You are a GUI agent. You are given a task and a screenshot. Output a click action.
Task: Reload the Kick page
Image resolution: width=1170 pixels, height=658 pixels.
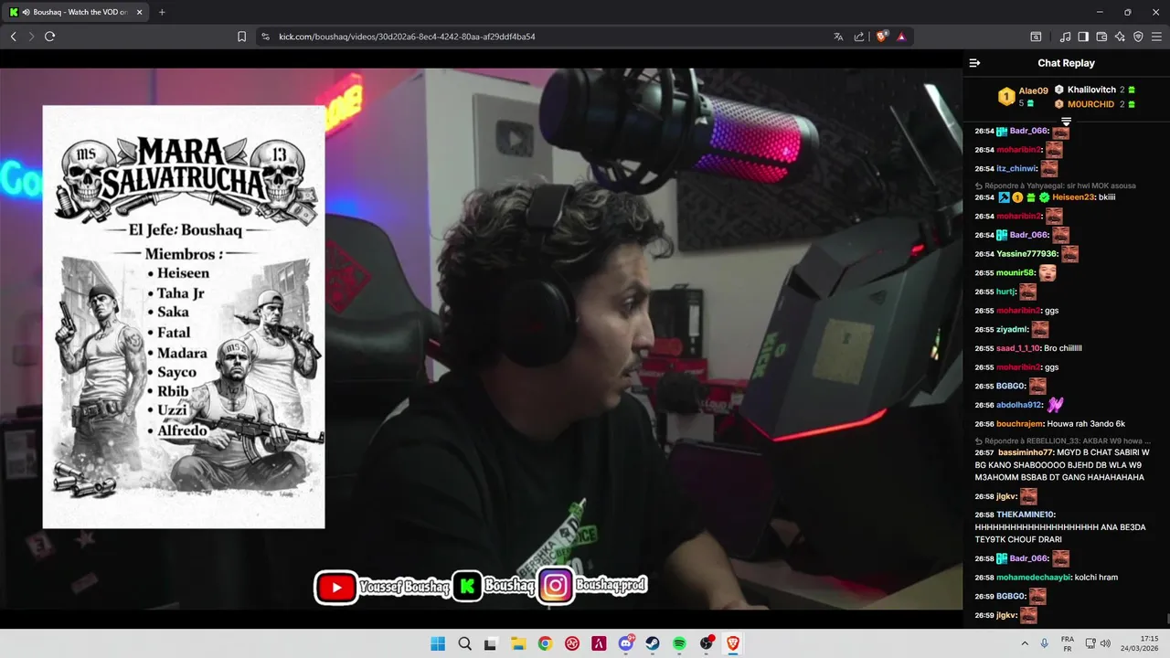(49, 37)
